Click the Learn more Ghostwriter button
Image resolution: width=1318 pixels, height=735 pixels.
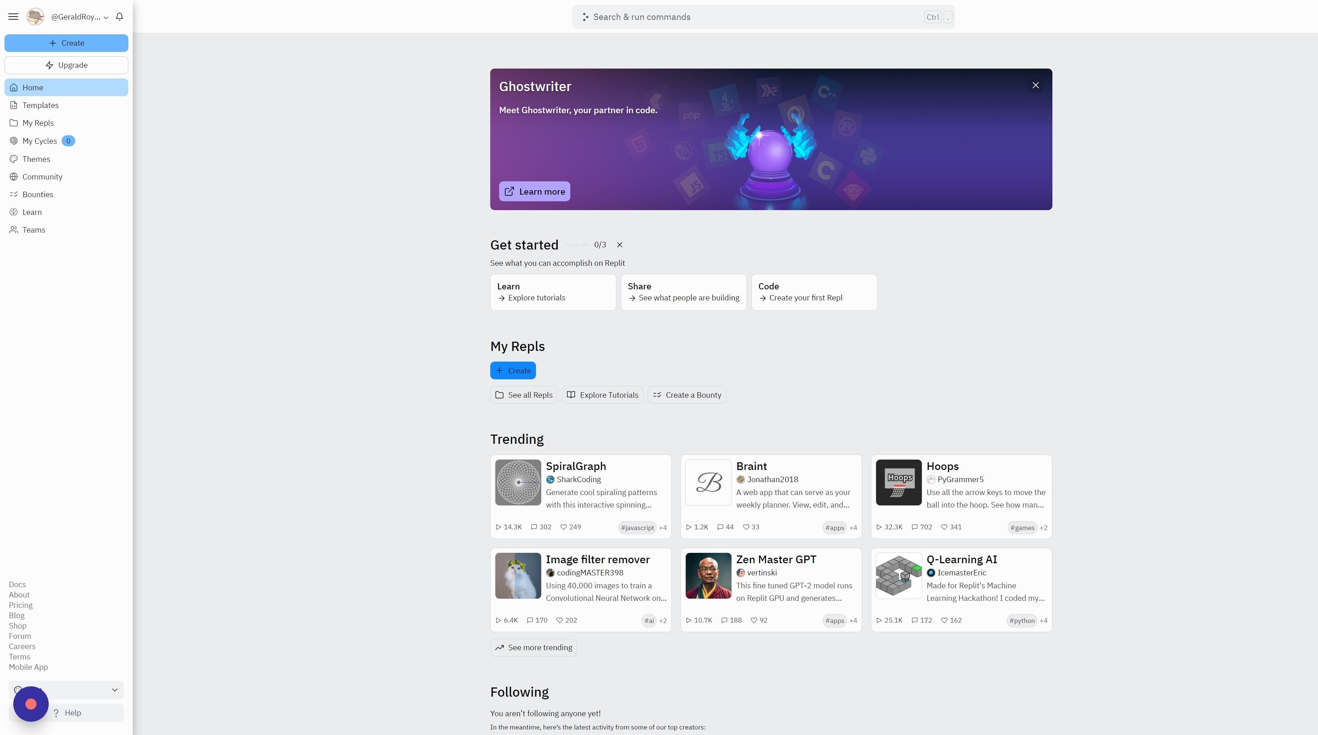[x=534, y=192]
